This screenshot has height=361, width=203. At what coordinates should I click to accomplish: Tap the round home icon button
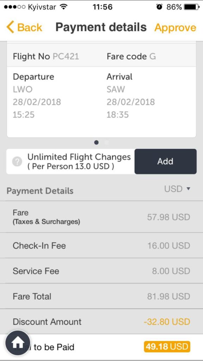(18, 343)
